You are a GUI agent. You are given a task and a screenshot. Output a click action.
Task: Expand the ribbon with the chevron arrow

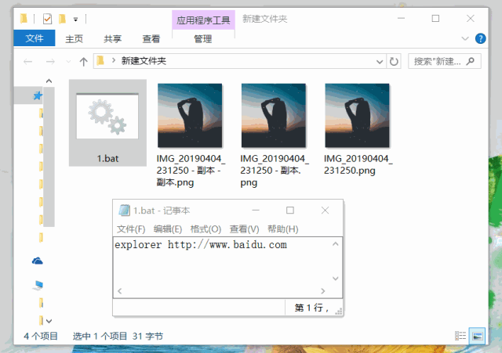465,38
